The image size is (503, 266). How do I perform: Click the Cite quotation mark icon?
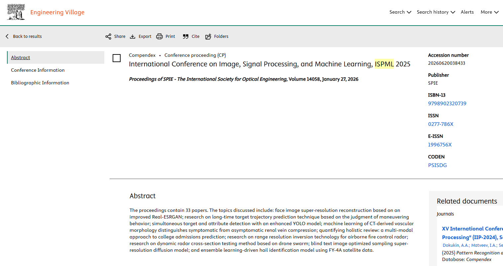click(x=186, y=37)
